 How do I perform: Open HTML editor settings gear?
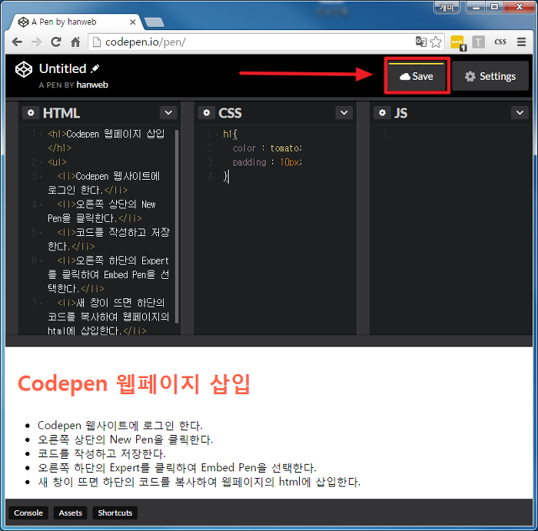[31, 112]
